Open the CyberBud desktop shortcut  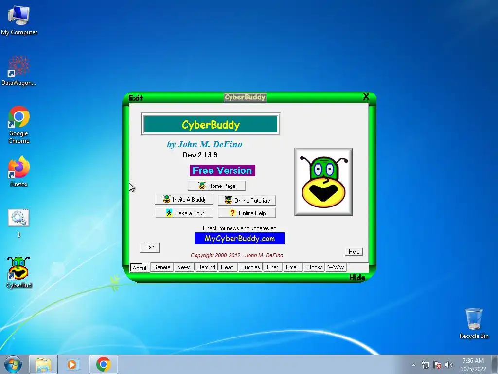click(x=19, y=273)
